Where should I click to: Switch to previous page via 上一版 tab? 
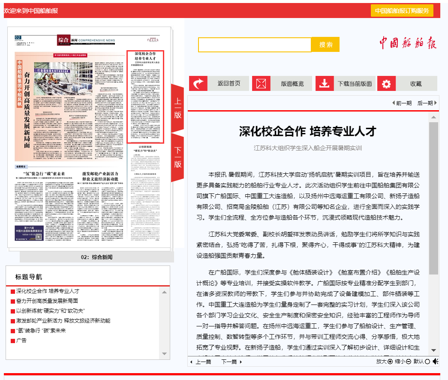(177, 108)
